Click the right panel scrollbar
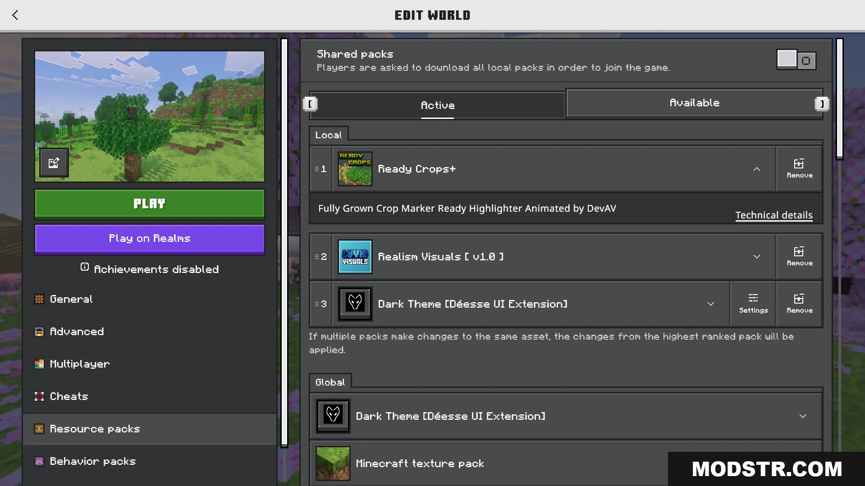This screenshot has height=486, width=865. (839, 99)
